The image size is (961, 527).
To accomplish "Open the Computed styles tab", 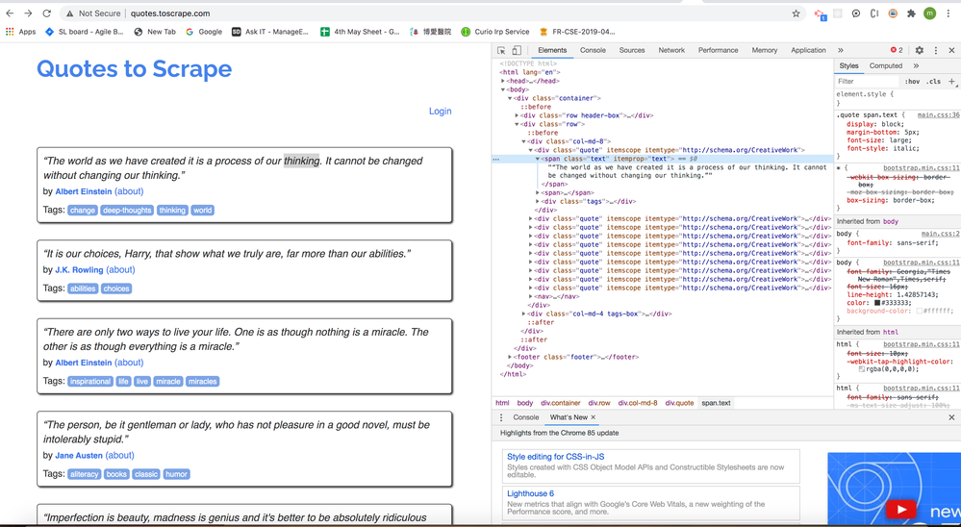I will [x=886, y=65].
